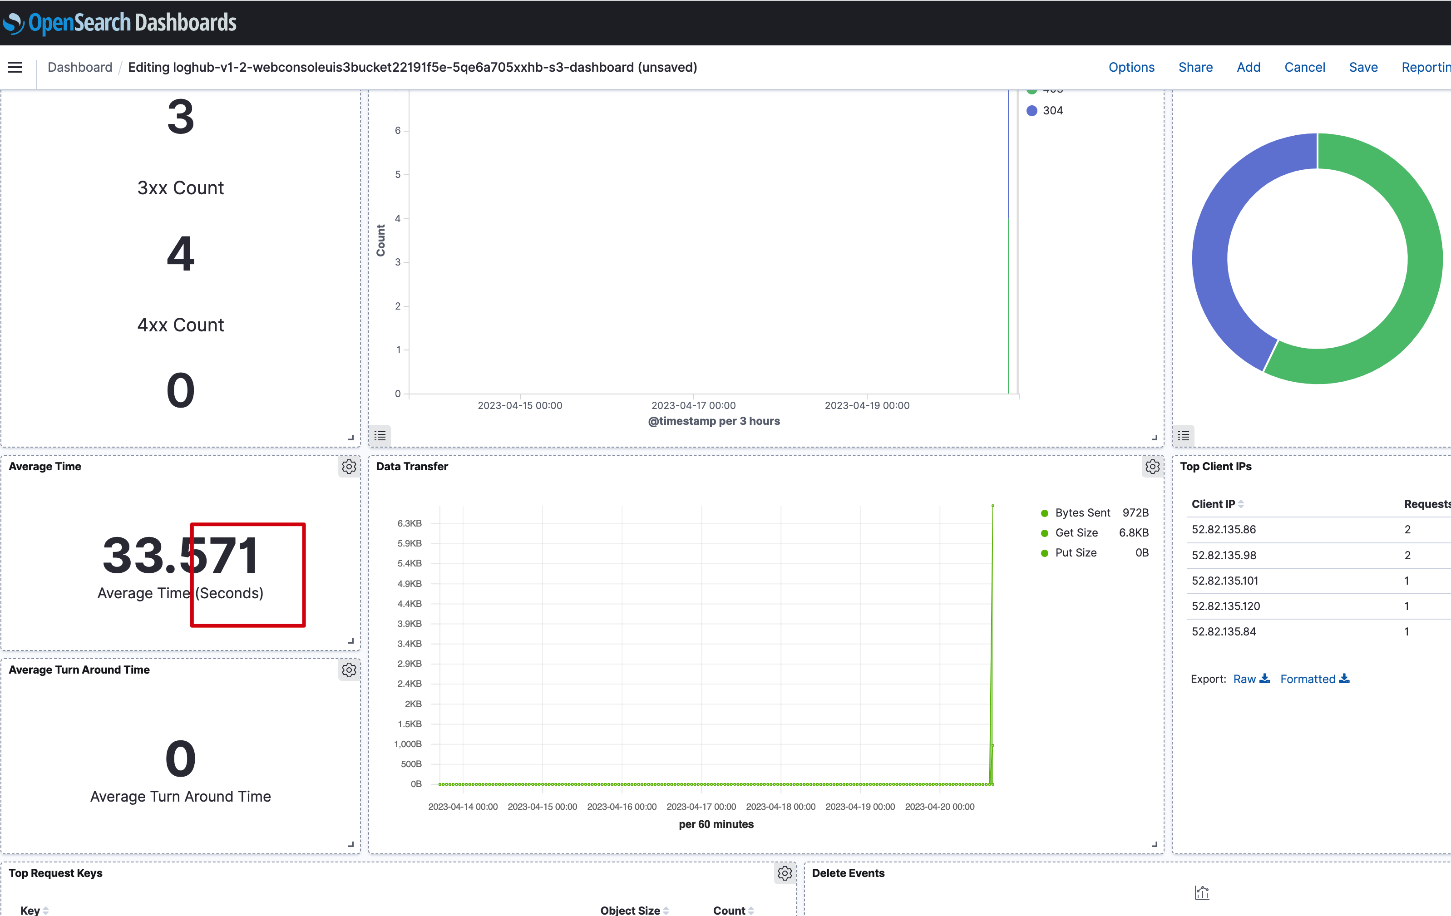Export Top Client IPs as Formatted

[1308, 679]
